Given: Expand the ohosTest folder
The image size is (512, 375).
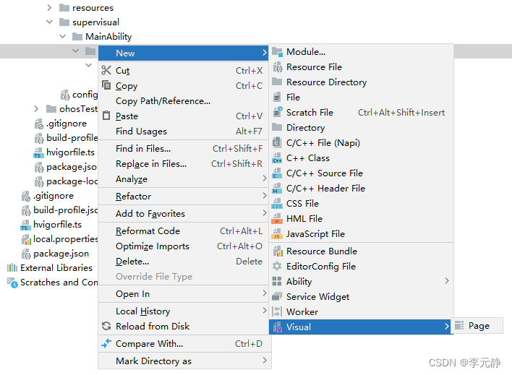Looking at the screenshot, I should [36, 108].
